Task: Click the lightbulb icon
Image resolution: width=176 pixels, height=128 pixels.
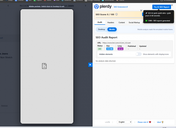Action: coord(162,122)
